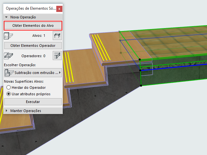
Task: Click the Obter Elementos do Alvo button
Action: (33, 26)
